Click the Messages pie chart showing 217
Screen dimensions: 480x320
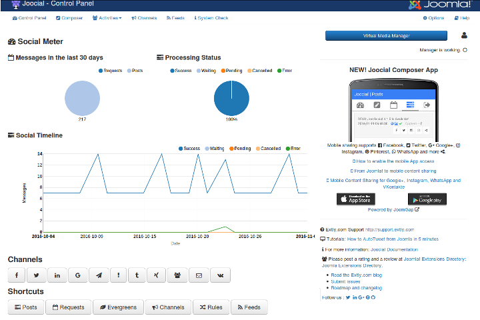coord(83,98)
